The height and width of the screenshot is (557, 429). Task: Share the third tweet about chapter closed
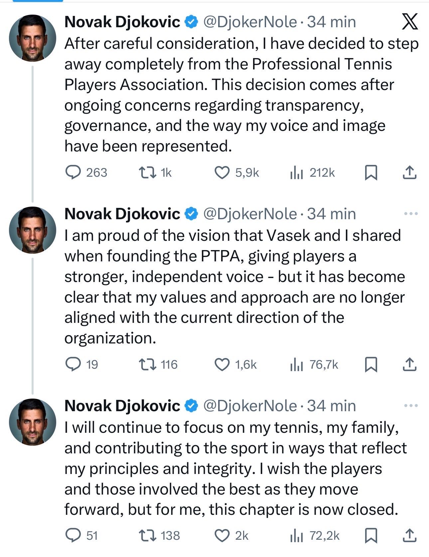click(409, 536)
